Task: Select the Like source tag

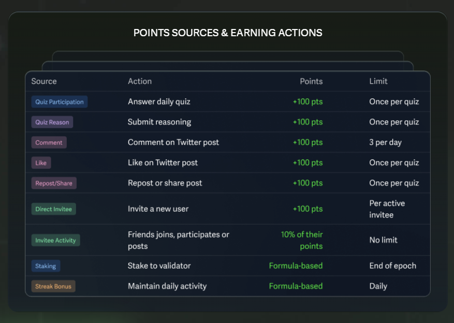Action: click(41, 163)
